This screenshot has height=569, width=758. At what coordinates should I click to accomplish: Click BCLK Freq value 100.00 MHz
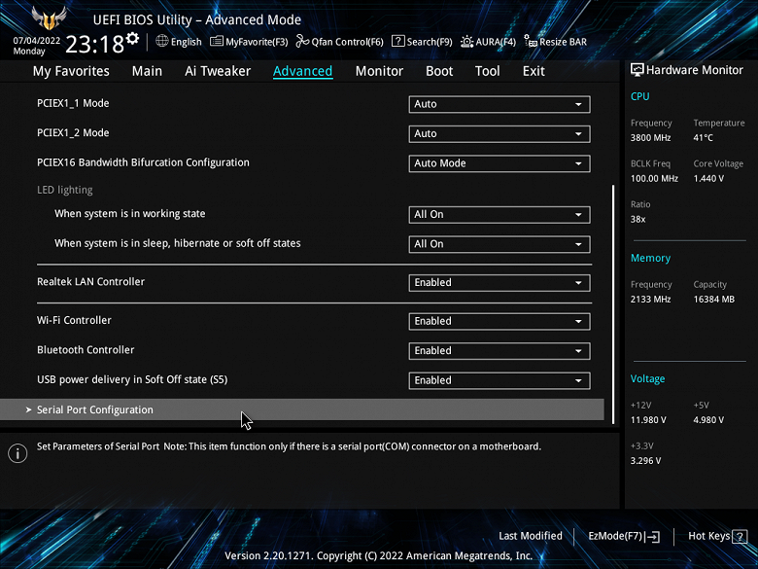click(x=654, y=179)
